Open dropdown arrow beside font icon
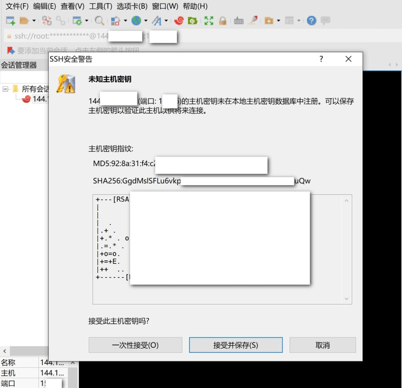The height and width of the screenshot is (388, 402). (166, 21)
